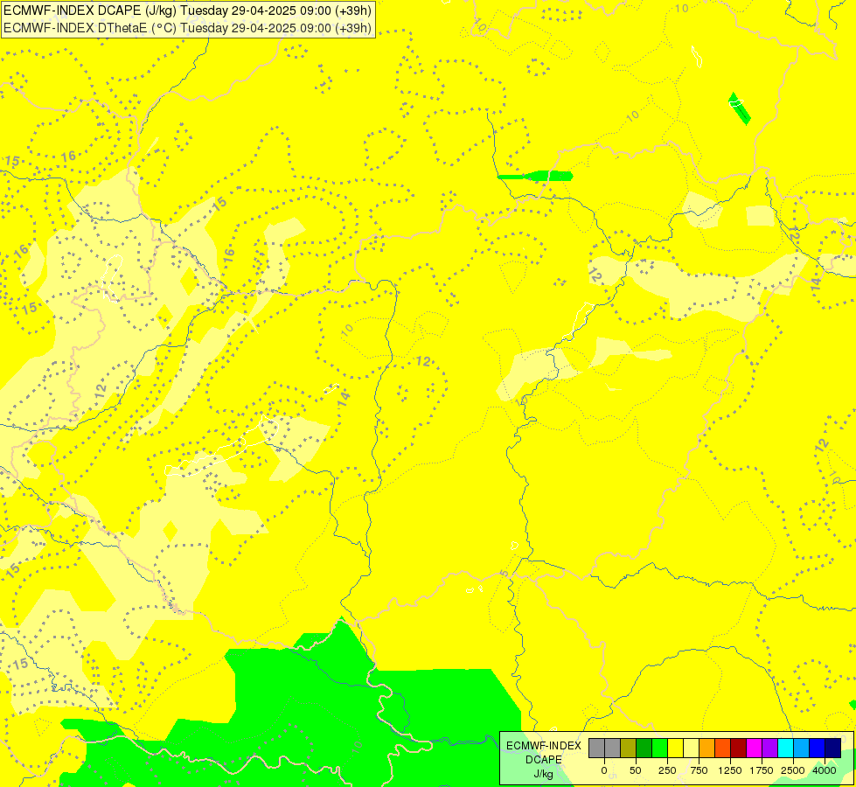Click the medium blue legend swatch
Viewport: 856px width, 787px height.
point(818,749)
